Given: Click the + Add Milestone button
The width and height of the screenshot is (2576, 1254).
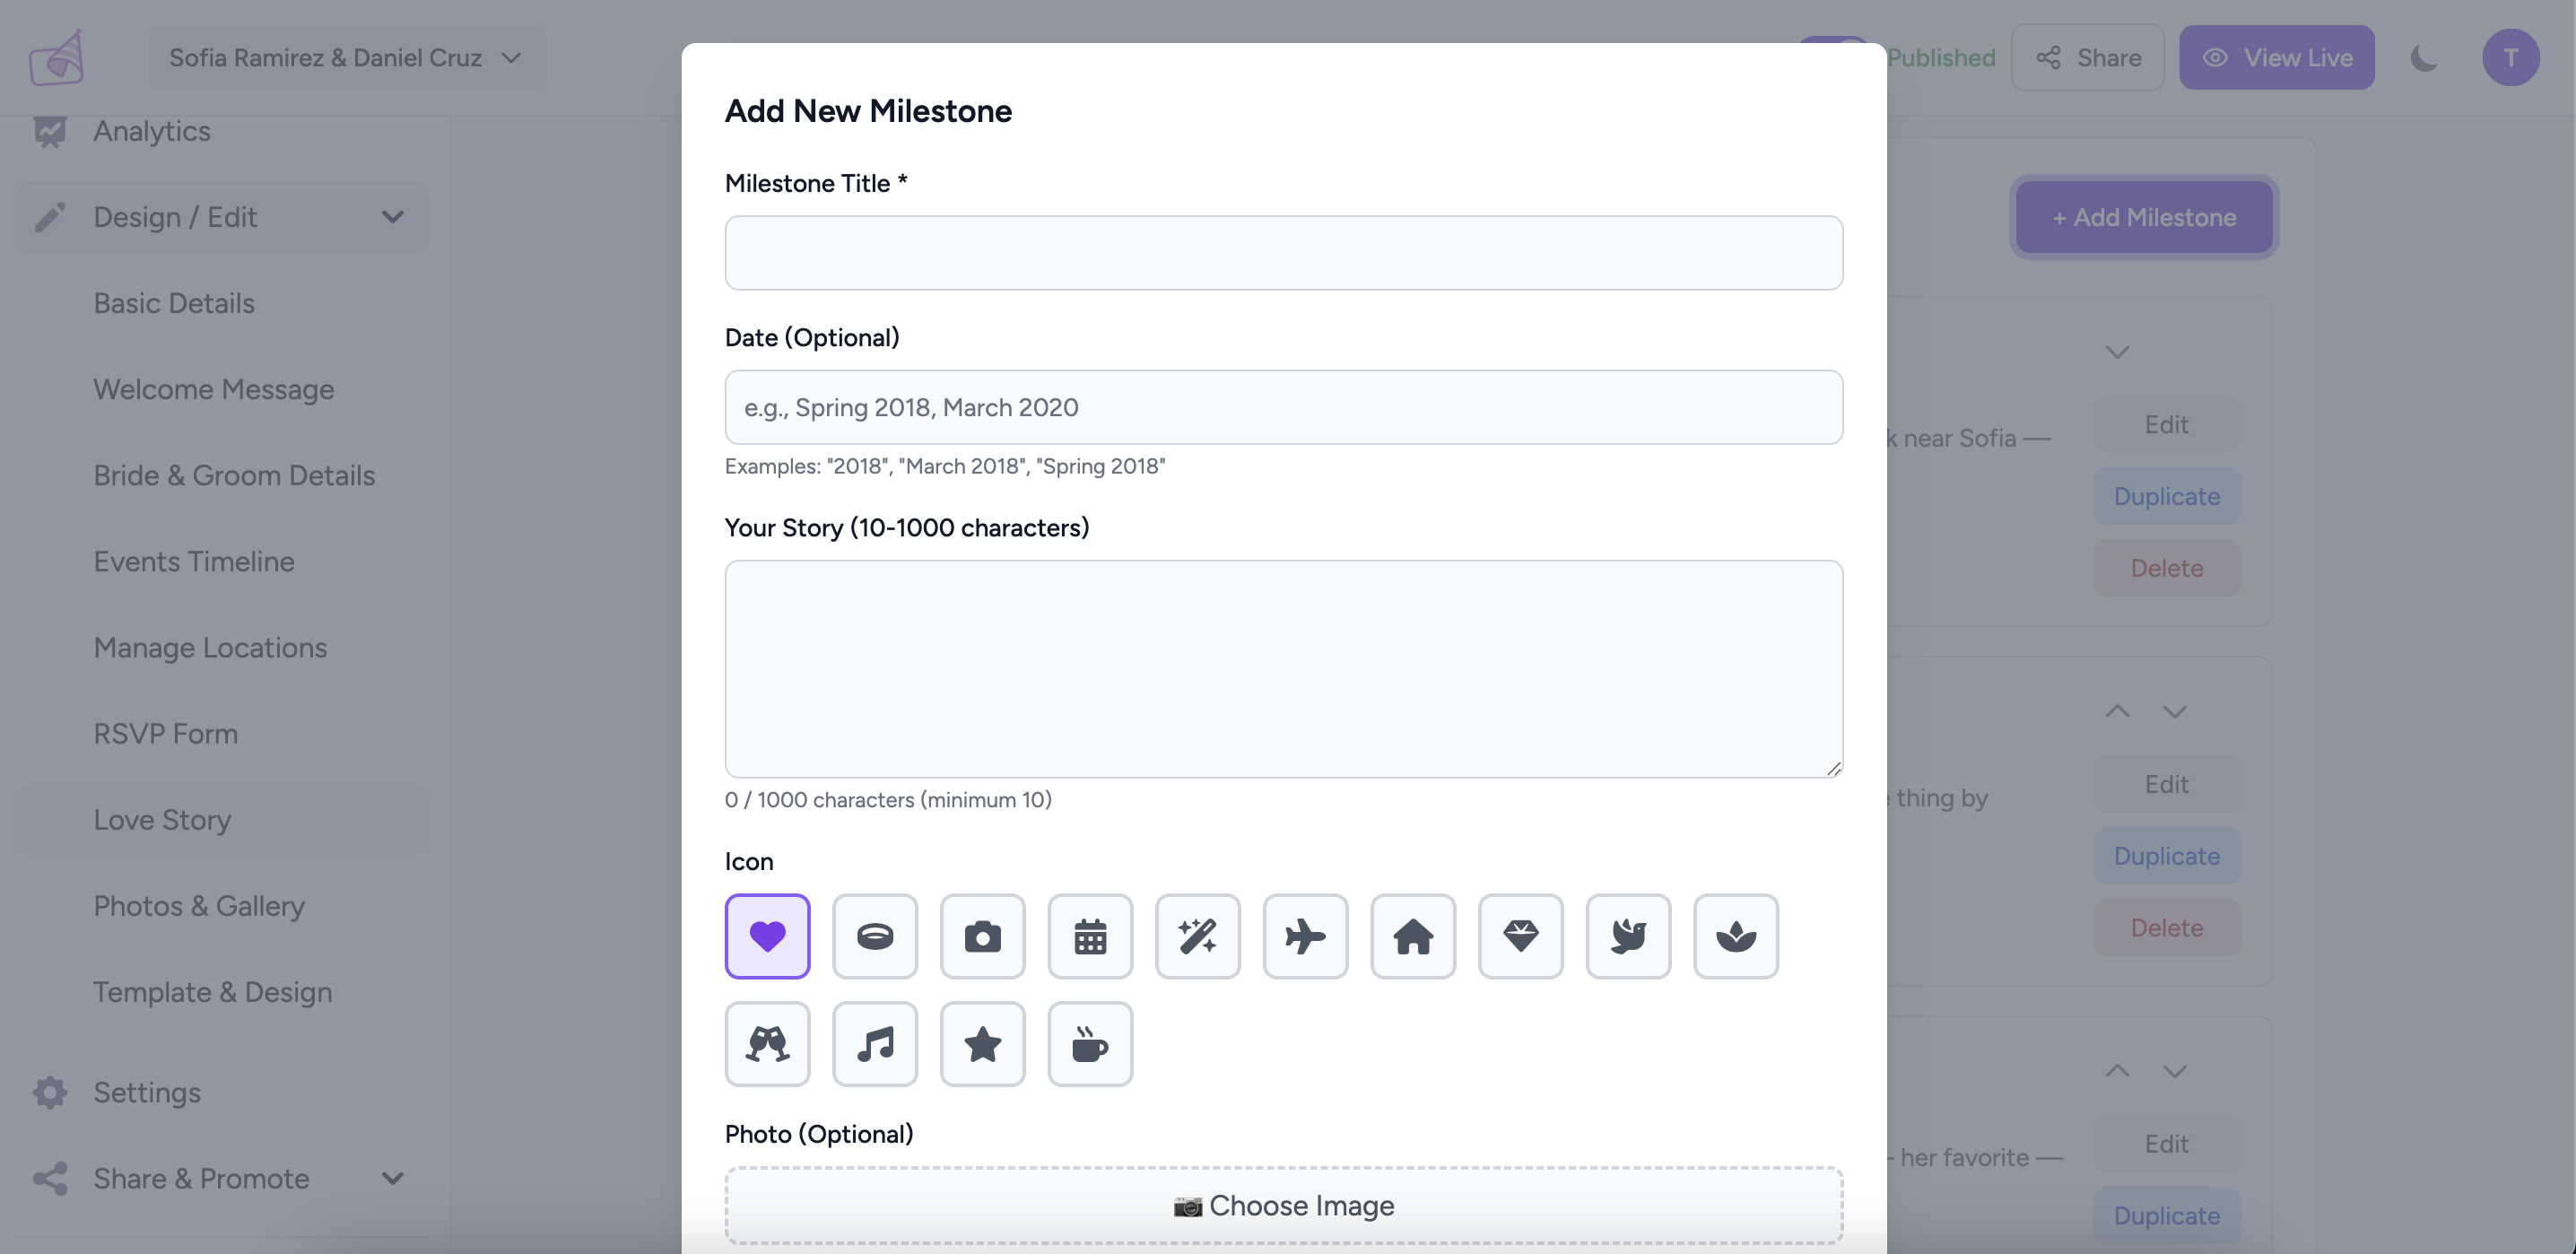Looking at the screenshot, I should [x=2144, y=217].
